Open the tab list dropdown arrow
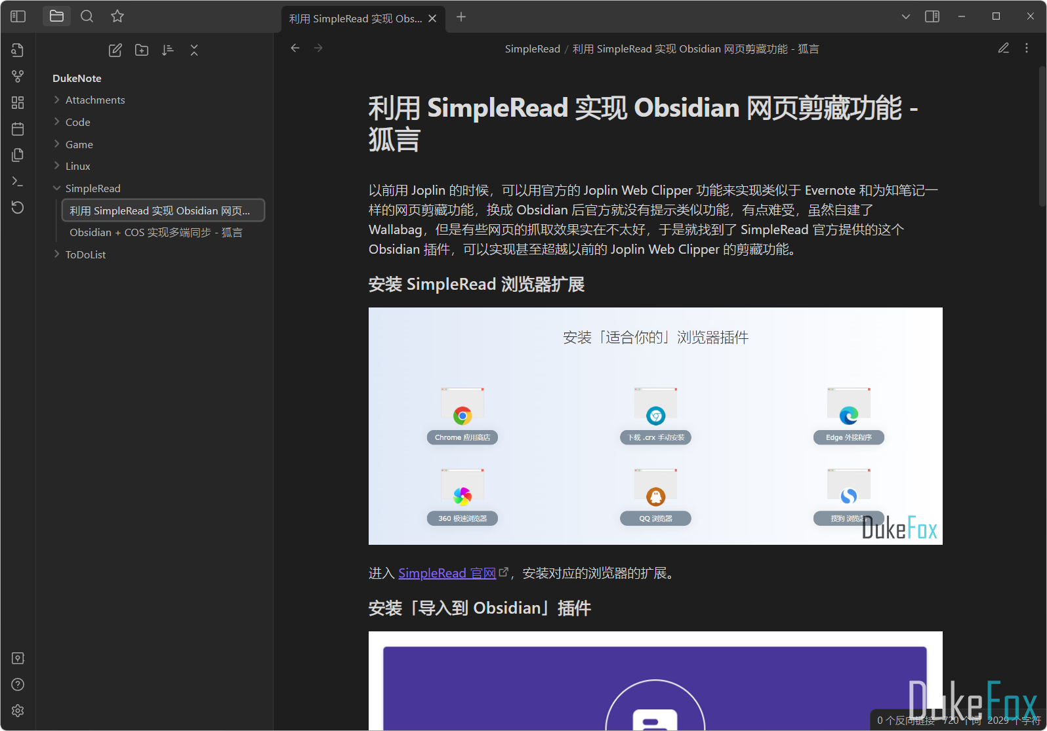1047x731 pixels. (x=906, y=16)
